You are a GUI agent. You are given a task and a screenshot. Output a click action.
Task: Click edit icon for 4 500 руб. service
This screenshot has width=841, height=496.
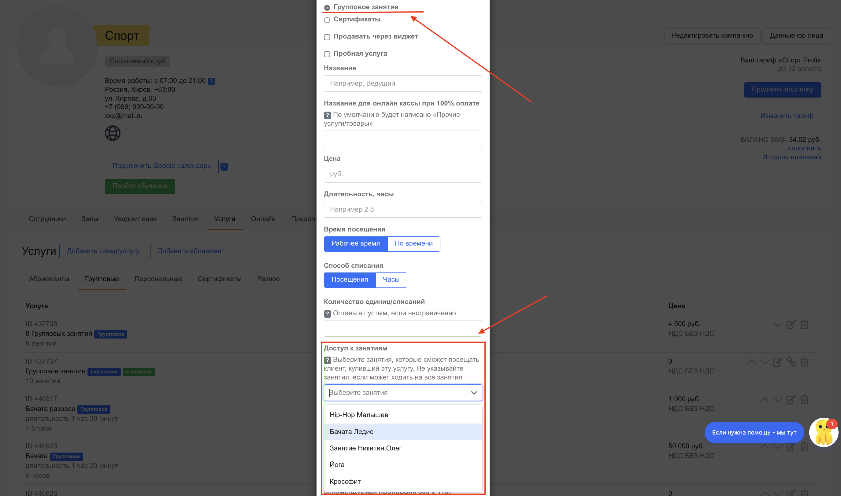[x=791, y=324]
